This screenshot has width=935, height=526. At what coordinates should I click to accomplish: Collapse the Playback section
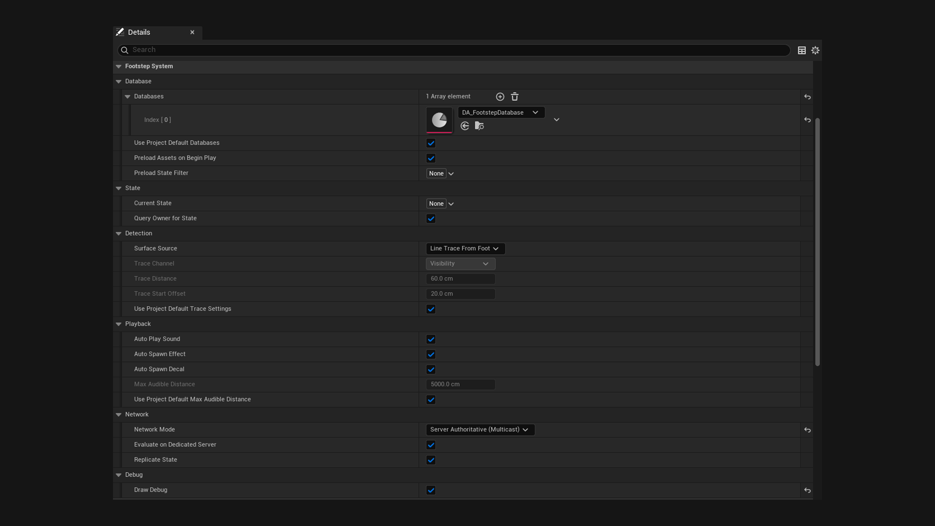click(118, 324)
